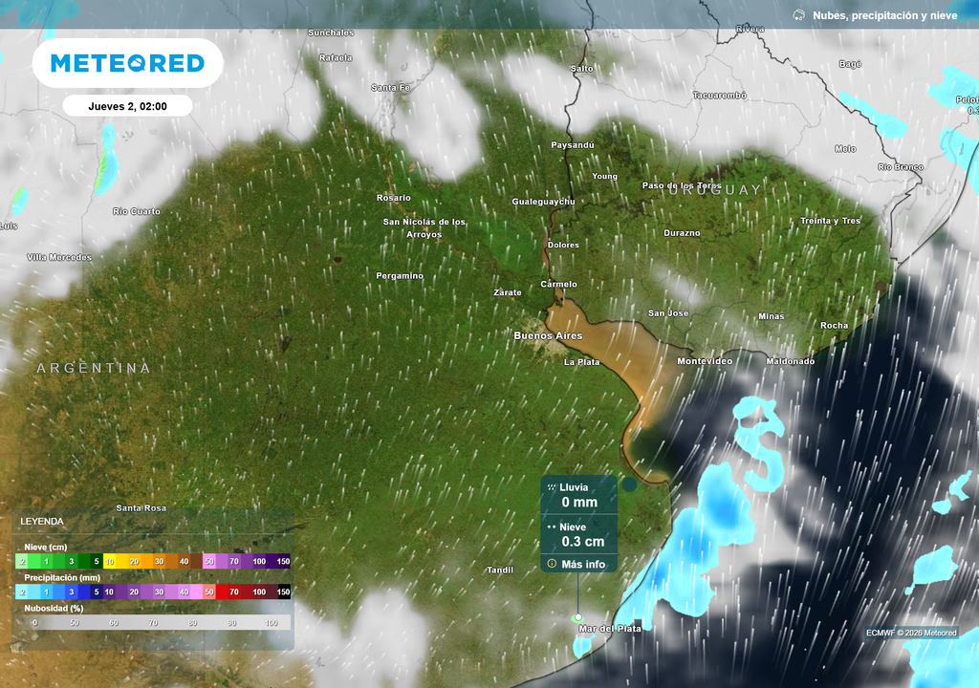Click the La Plata city label
Viewport: 979px width, 688px height.
[582, 362]
